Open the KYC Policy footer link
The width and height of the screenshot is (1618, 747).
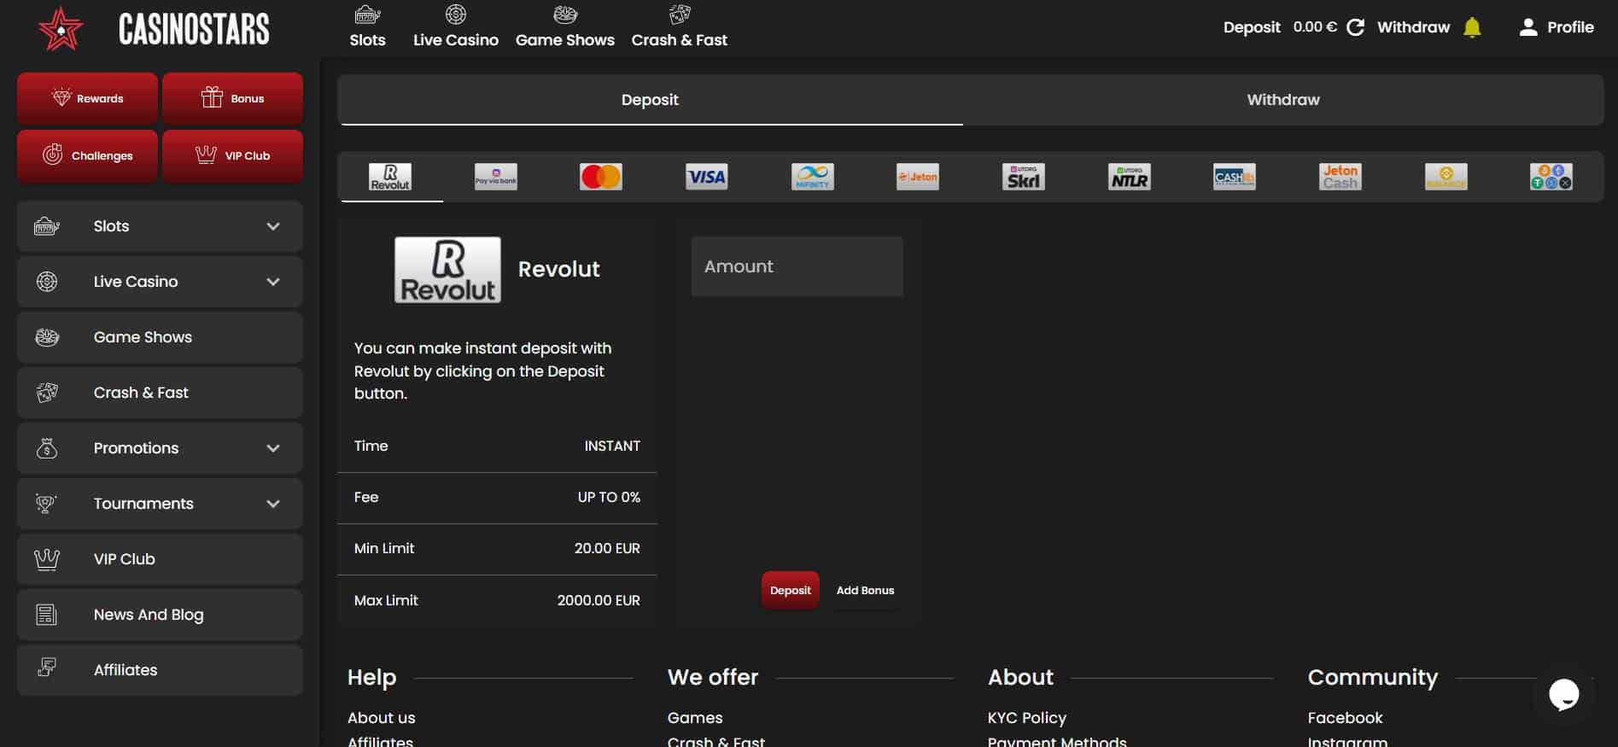(1026, 718)
